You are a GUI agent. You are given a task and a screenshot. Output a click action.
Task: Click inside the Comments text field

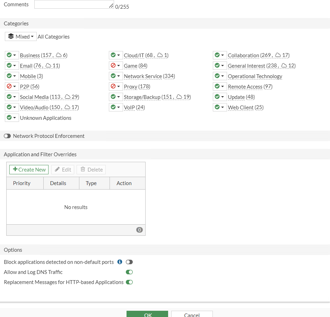point(74,4)
